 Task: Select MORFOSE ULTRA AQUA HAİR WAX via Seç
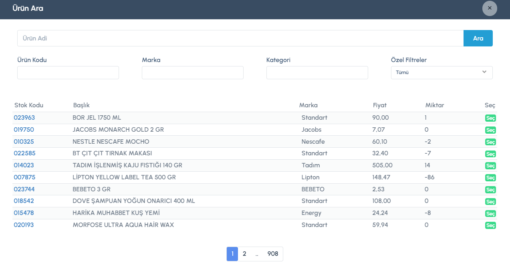click(490, 225)
